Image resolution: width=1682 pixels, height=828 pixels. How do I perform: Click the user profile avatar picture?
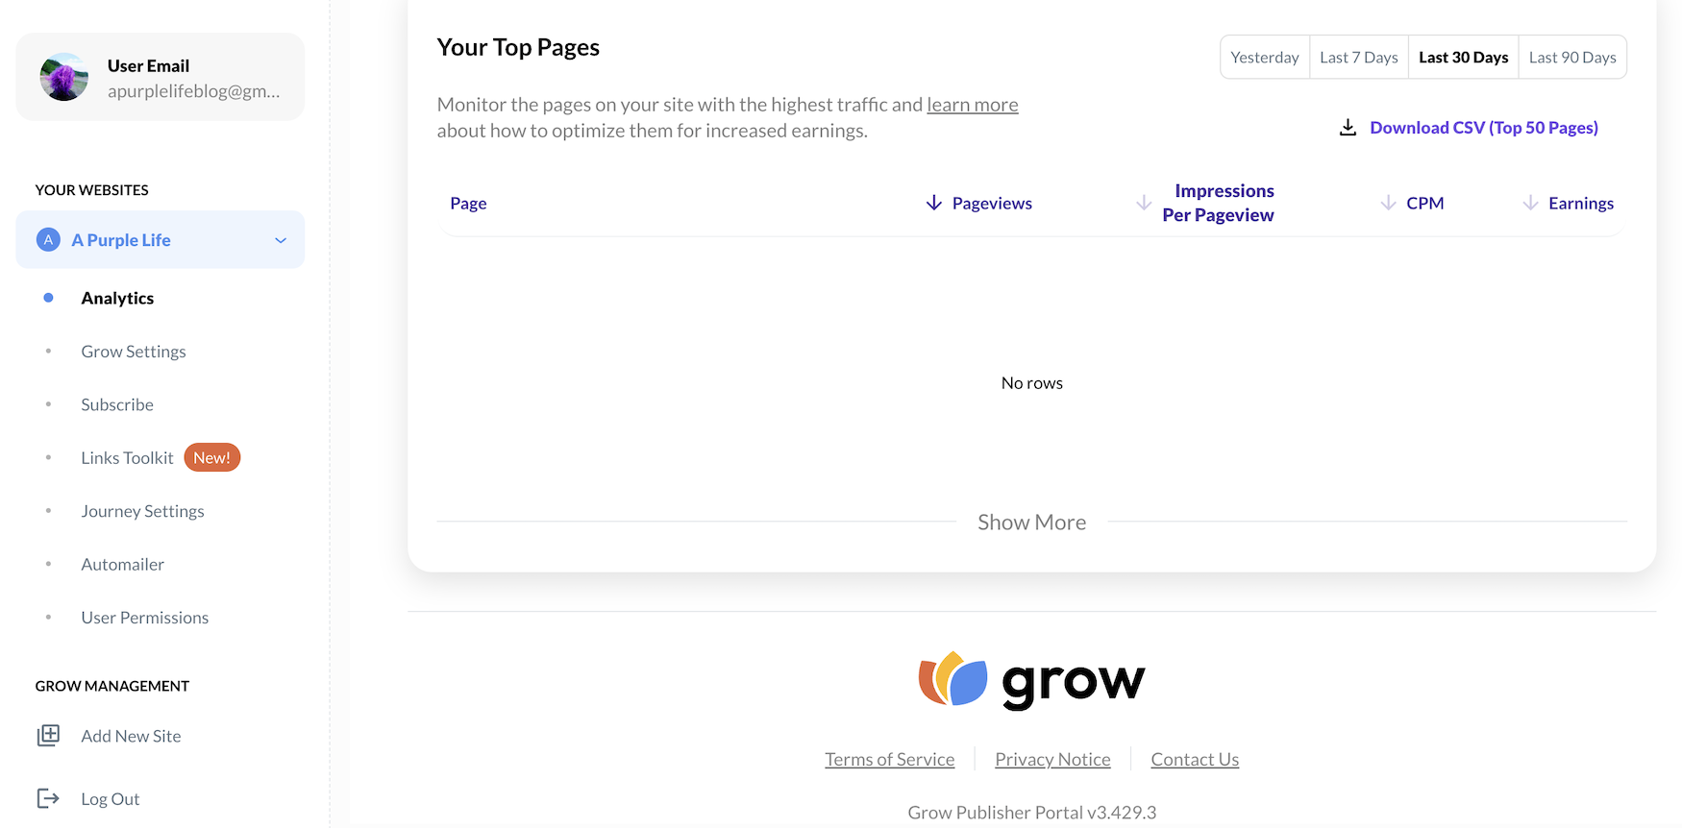click(64, 78)
